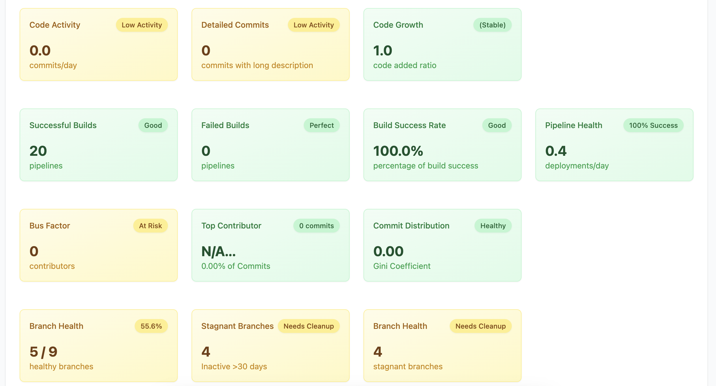Click the Good badge on Successful Builds
This screenshot has height=386, width=716.
coord(153,125)
